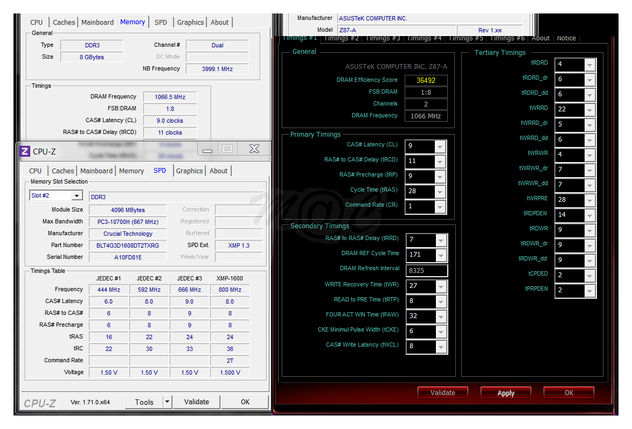Switch to Timings #5 tab
This screenshot has height=429, width=632.
466,38
